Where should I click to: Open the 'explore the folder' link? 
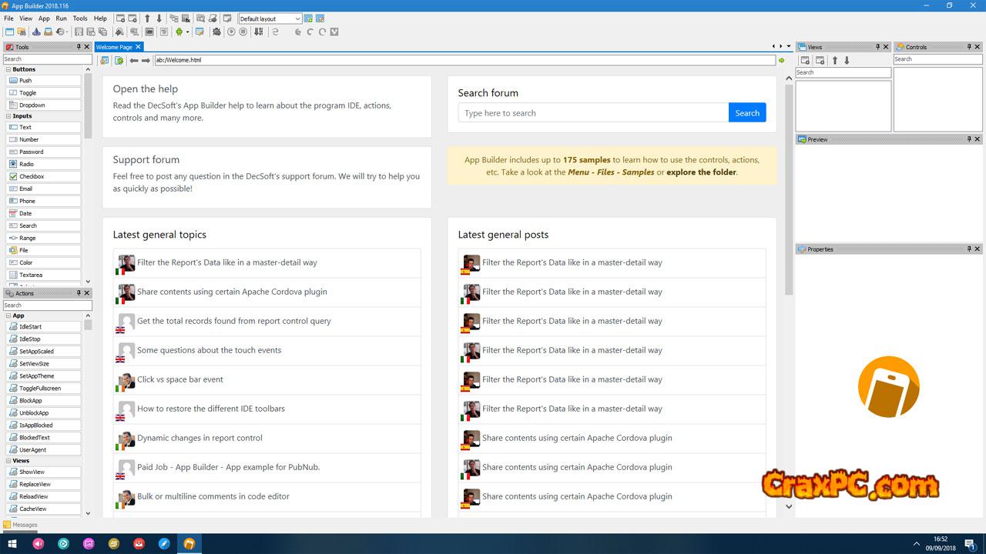point(701,172)
